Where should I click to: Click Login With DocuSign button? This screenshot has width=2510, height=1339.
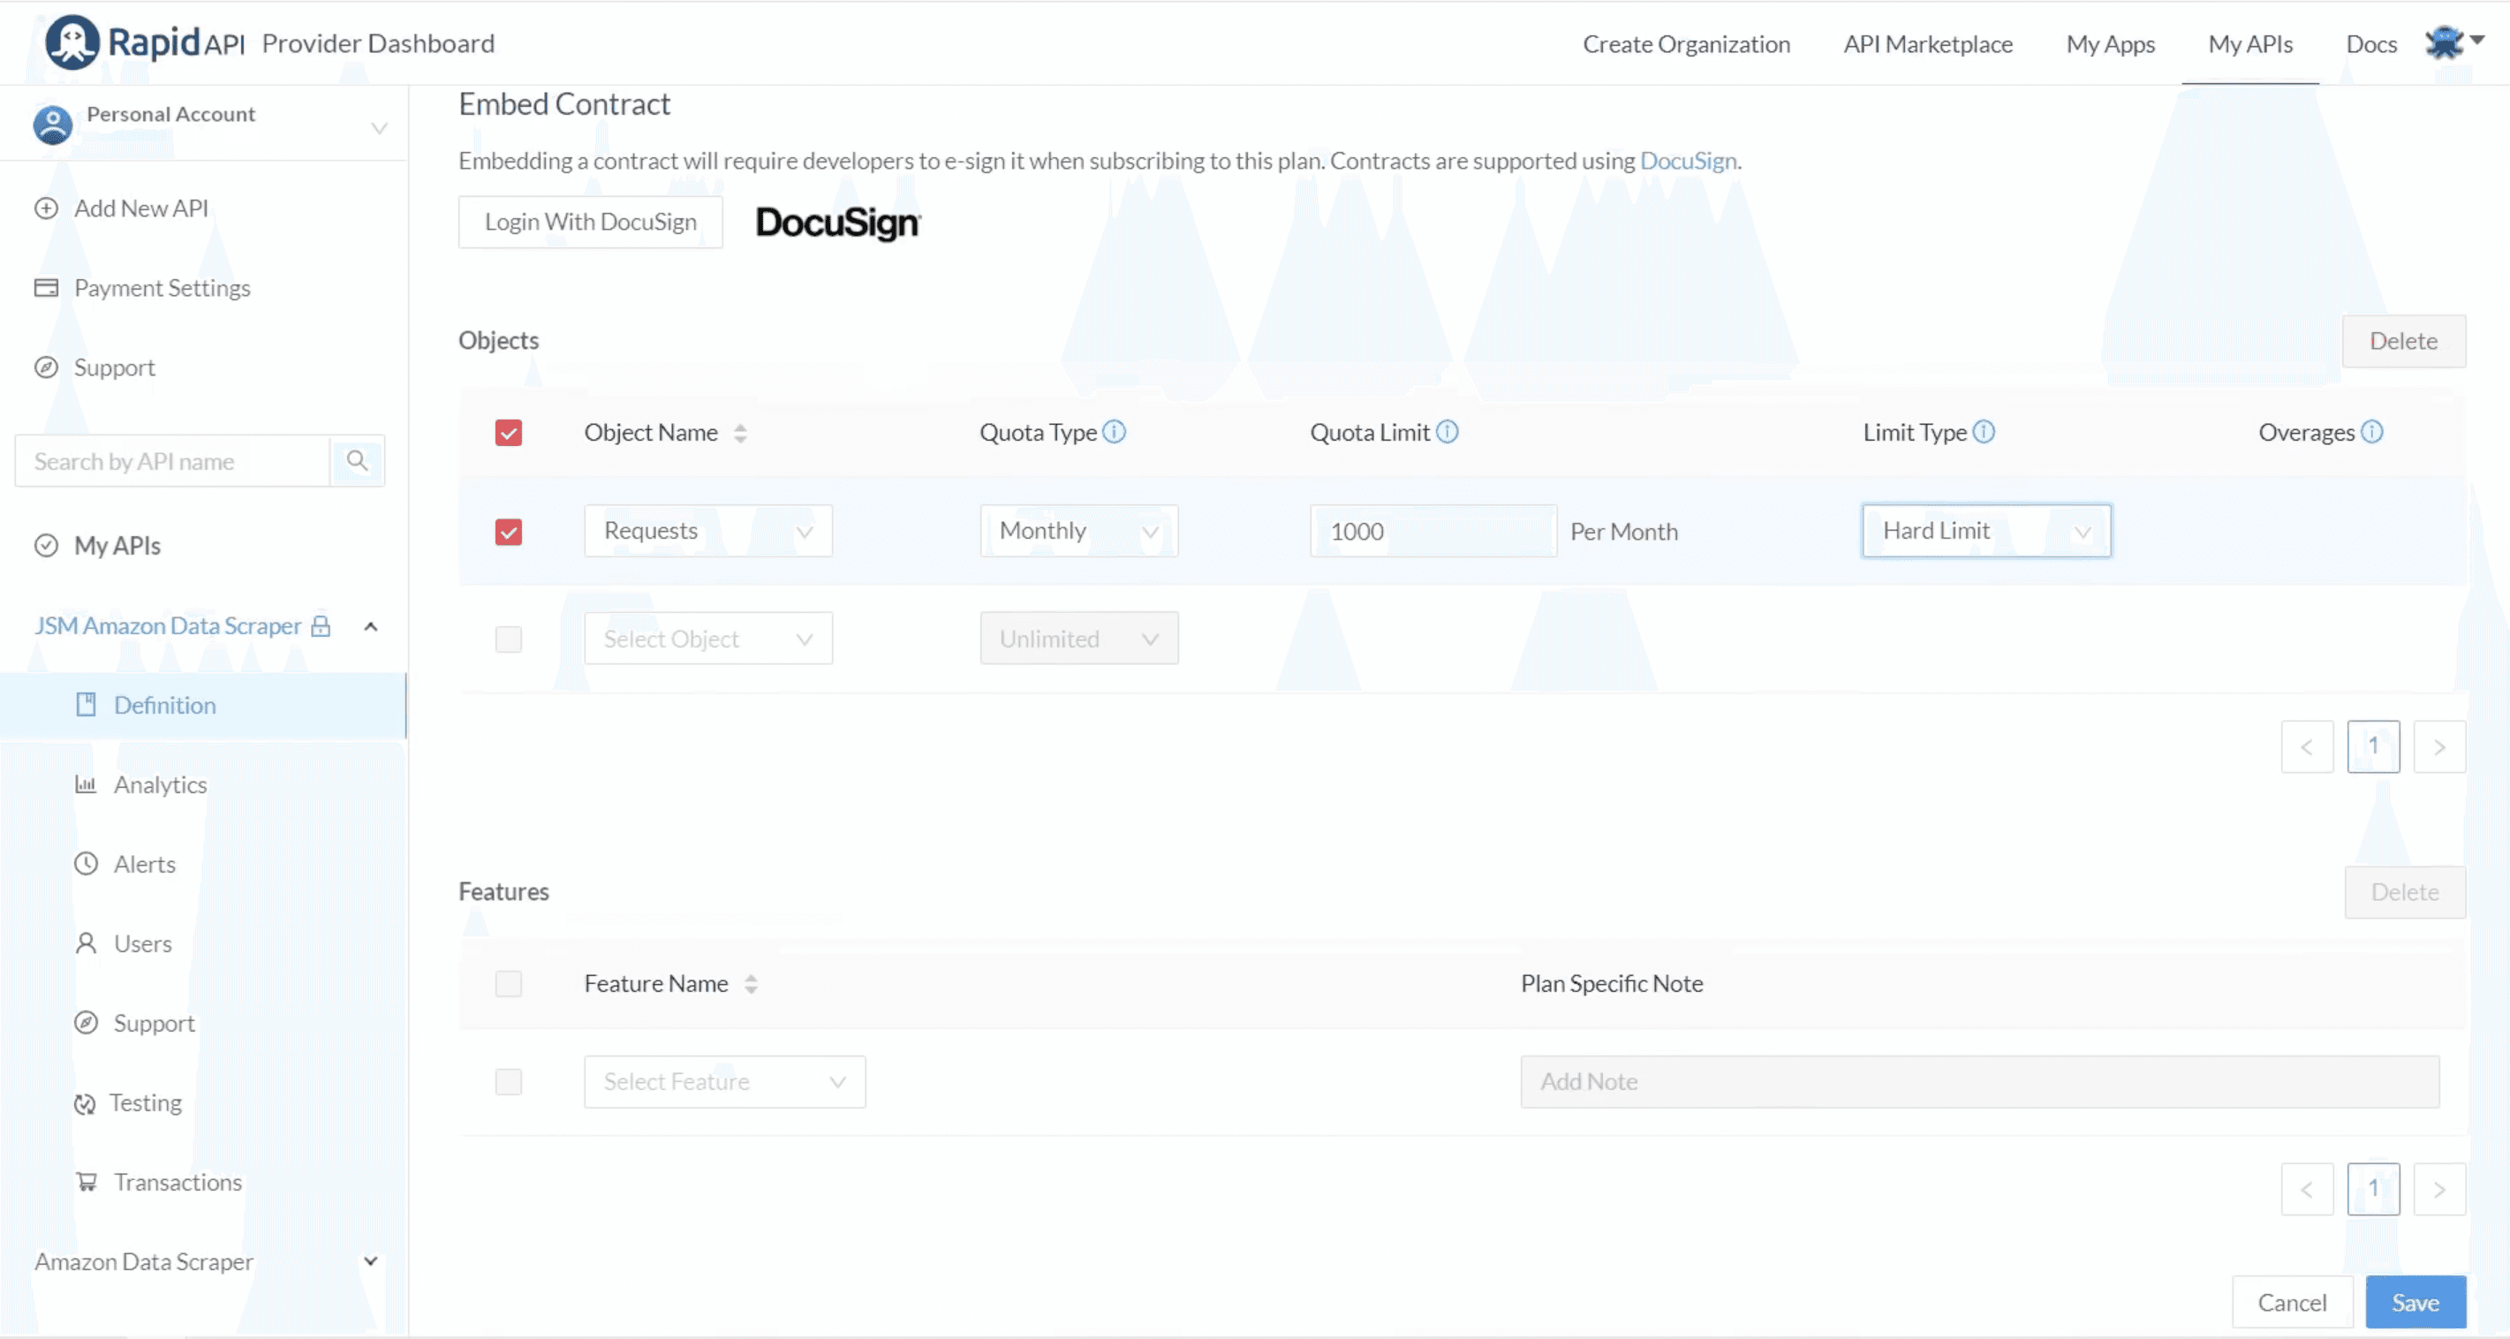point(591,223)
